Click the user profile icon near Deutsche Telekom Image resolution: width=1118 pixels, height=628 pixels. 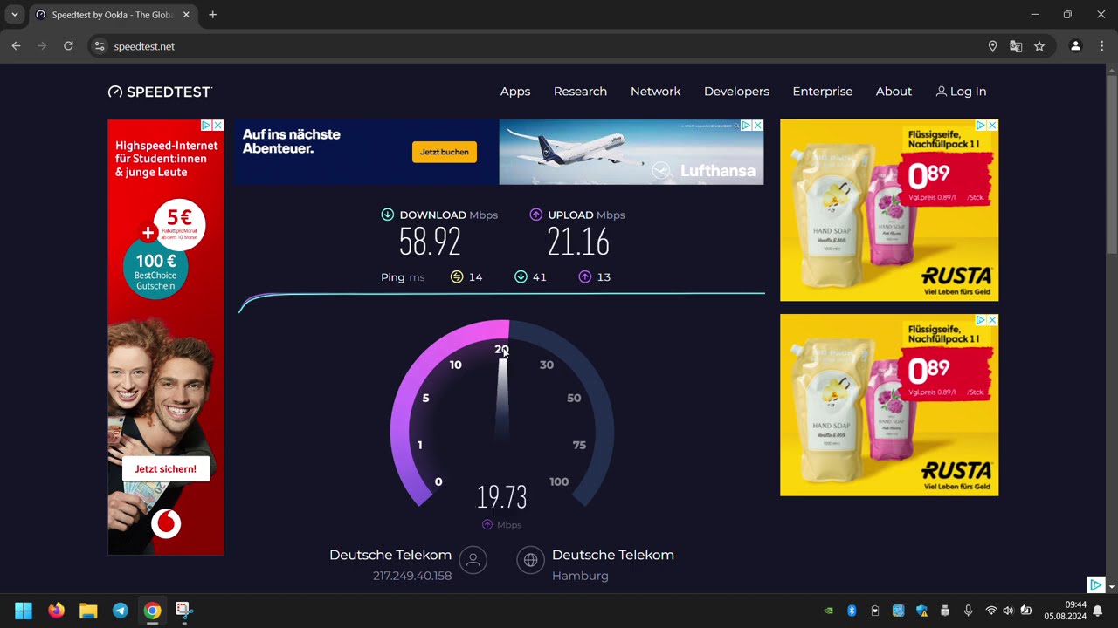click(473, 560)
